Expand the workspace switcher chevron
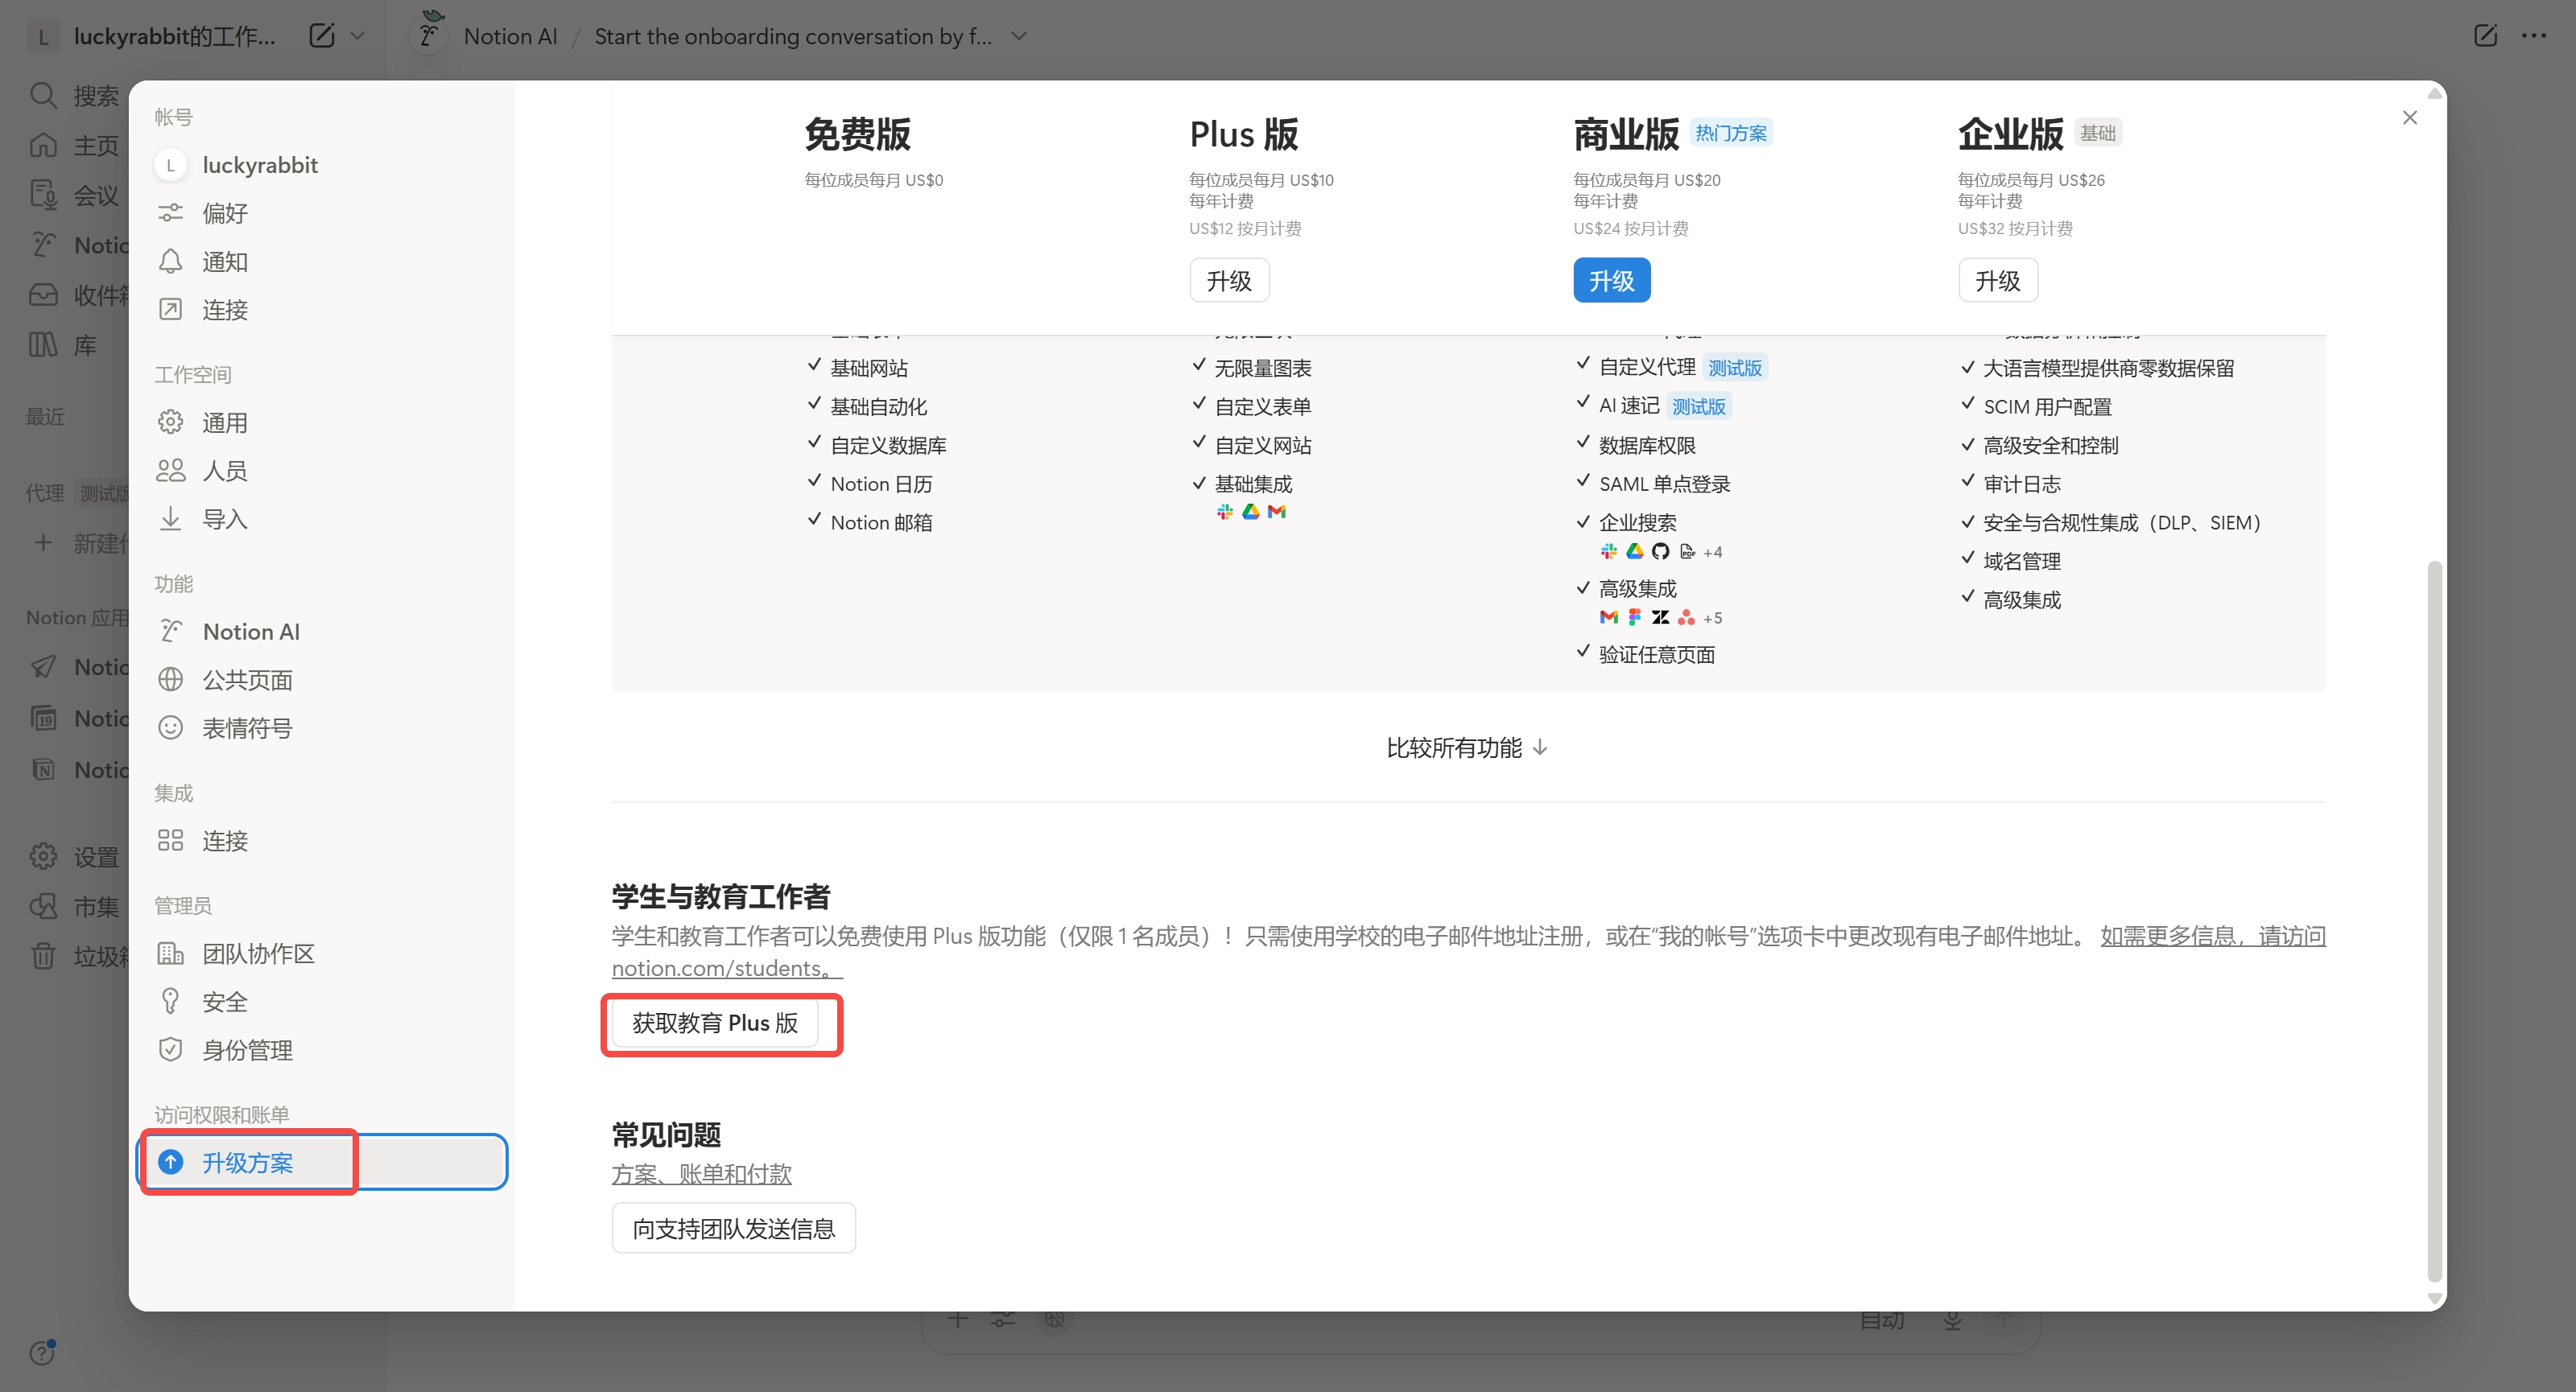2576x1392 pixels. (358, 36)
